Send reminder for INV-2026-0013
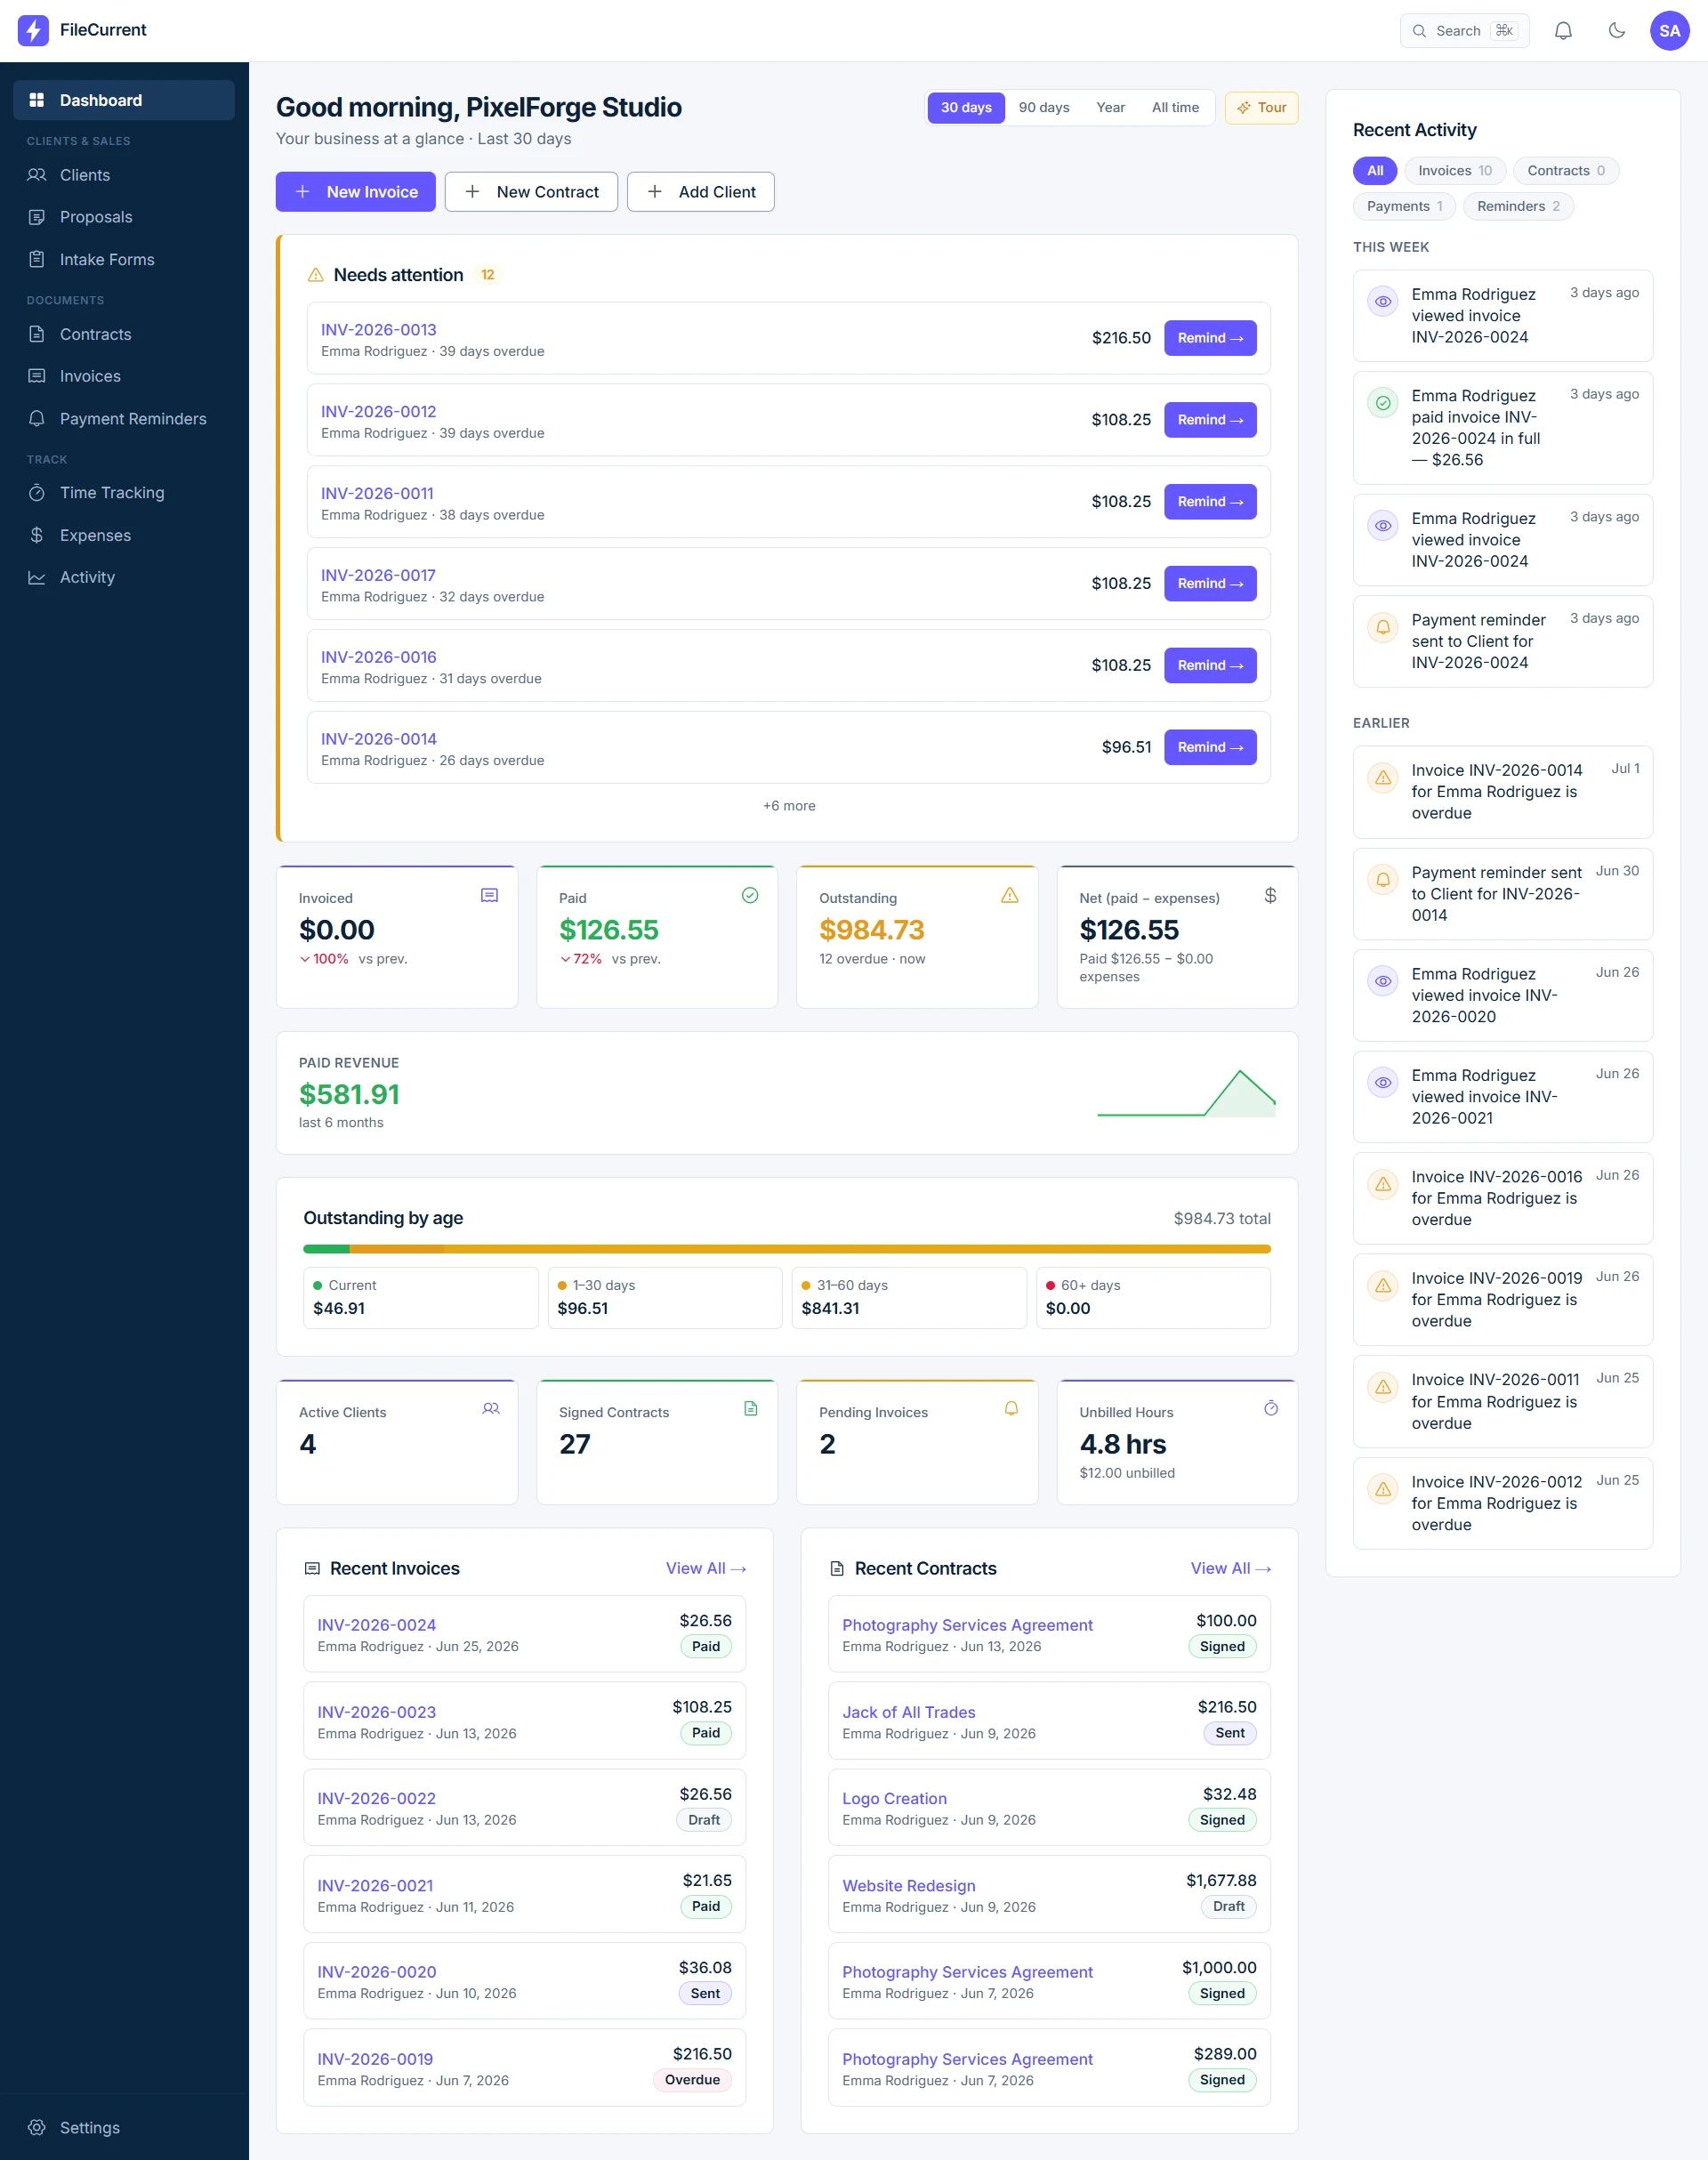Screen dimensions: 1708x2160 [1210, 338]
